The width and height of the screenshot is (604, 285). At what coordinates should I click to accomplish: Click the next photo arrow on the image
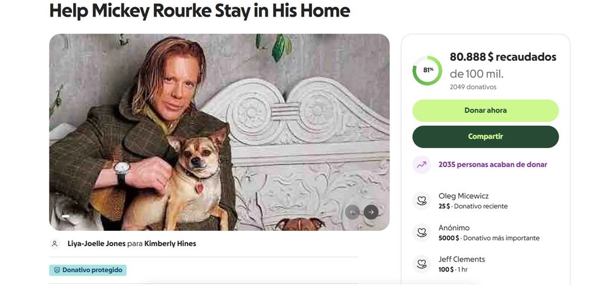pos(371,212)
